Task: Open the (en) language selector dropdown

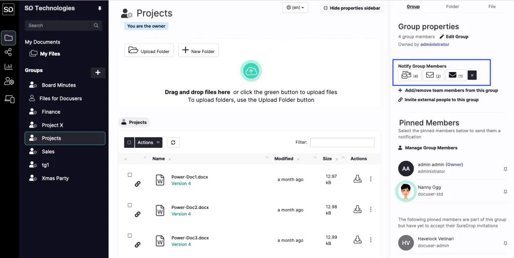Action: click(x=295, y=8)
